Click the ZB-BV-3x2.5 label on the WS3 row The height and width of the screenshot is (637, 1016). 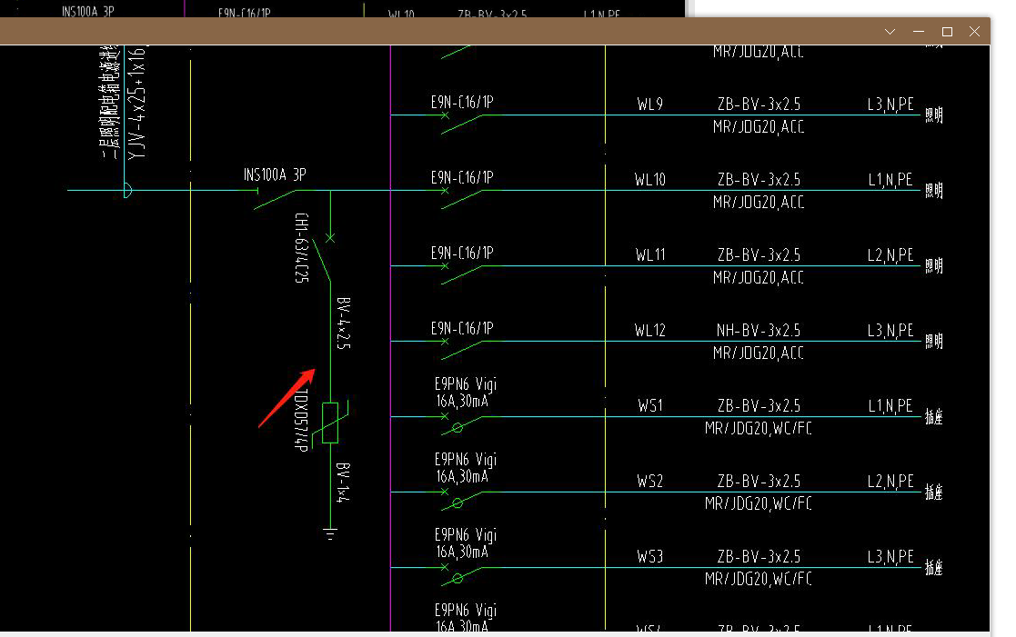tap(759, 557)
